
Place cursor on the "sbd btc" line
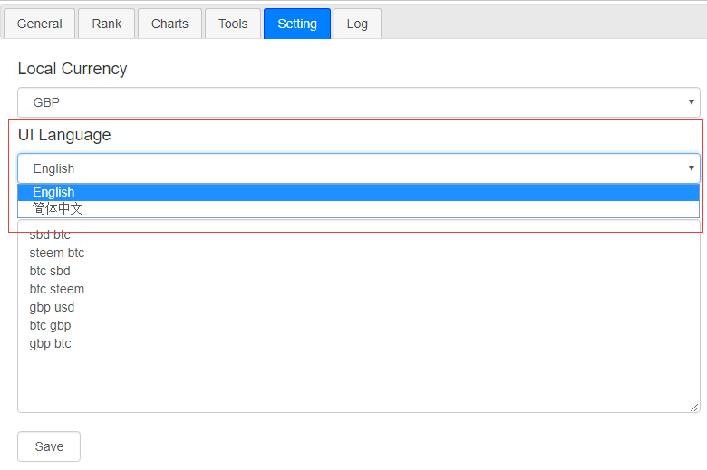(50, 235)
